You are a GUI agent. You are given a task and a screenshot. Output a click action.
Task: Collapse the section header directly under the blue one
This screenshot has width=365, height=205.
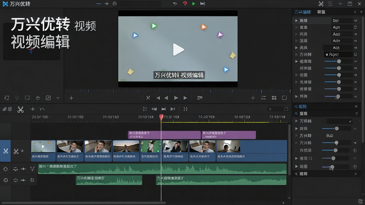[x=296, y=114]
